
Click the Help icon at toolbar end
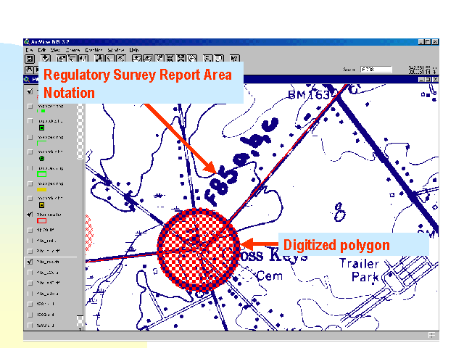pyautogui.click(x=235, y=58)
